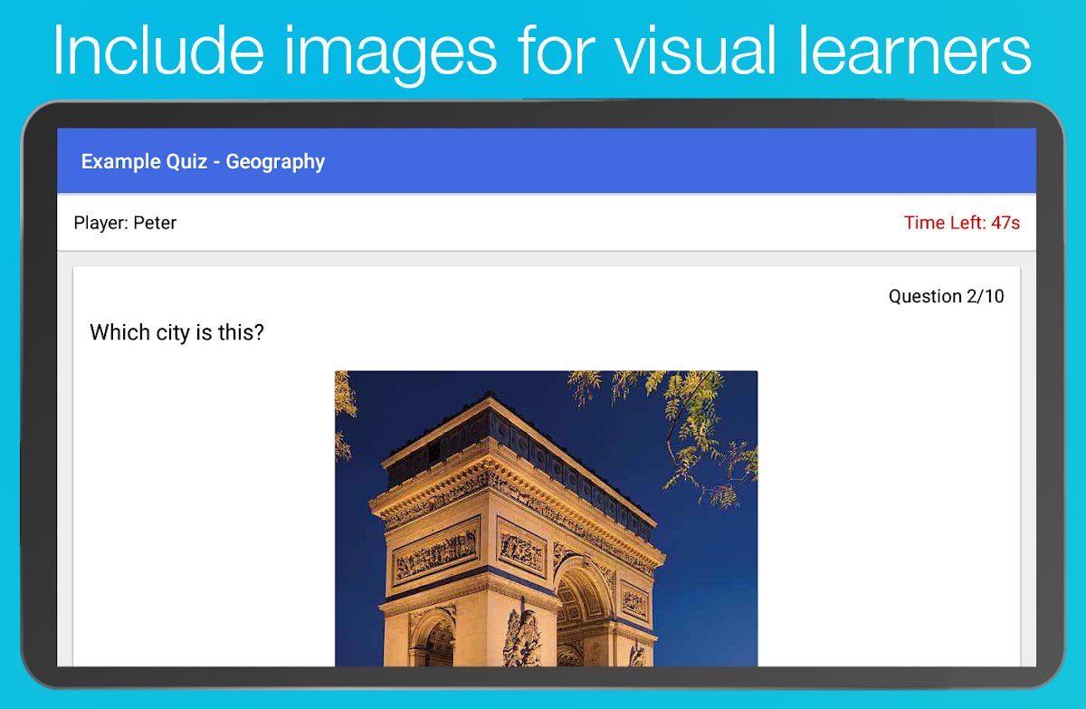
Task: Click the word "Geography" in the header
Action: click(275, 162)
